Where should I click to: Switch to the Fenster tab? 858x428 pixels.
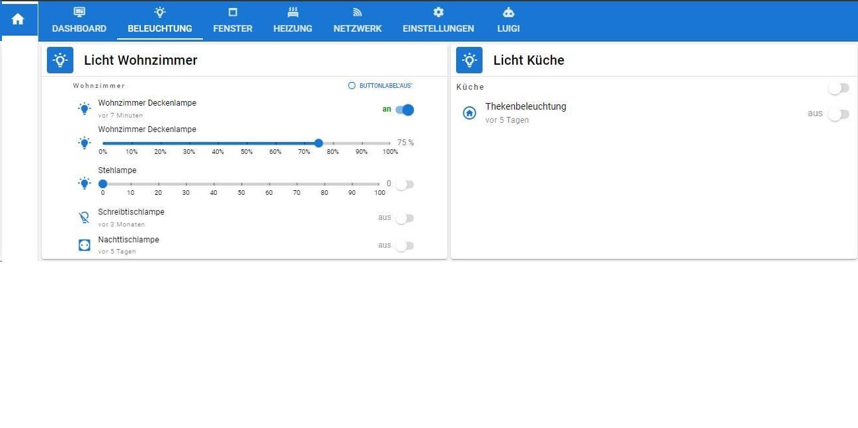(233, 20)
